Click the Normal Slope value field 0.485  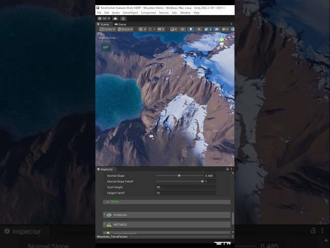210,176
